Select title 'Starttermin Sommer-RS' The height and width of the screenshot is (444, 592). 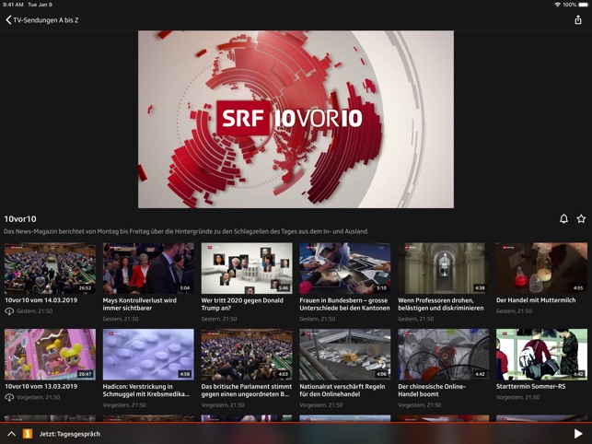click(x=531, y=386)
